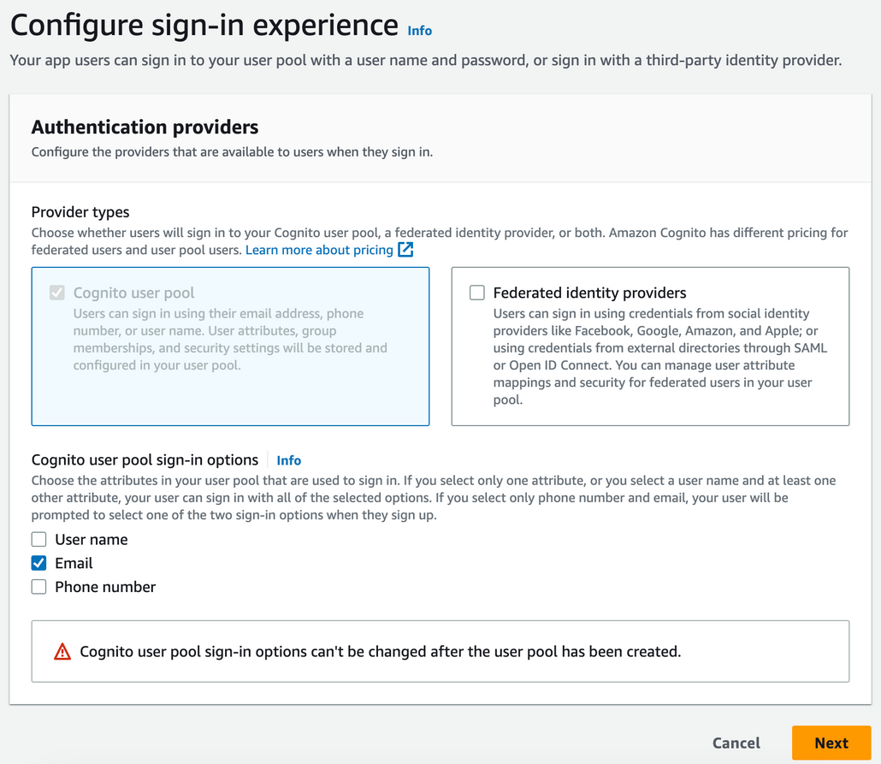Screen dimensions: 881x764
Task: Check the User name sign-in option
Action: [x=38, y=539]
